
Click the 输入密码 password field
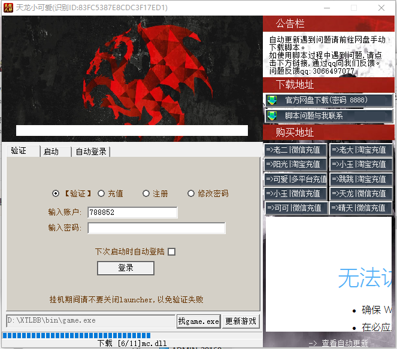[x=156, y=228]
